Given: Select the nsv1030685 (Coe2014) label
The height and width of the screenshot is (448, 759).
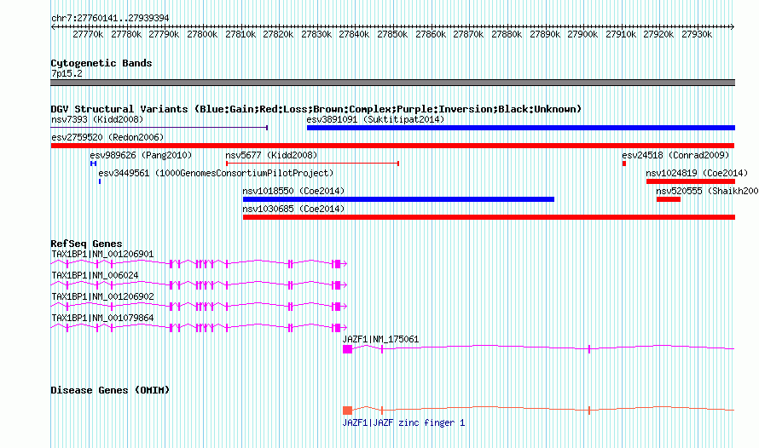Looking at the screenshot, I should [293, 210].
